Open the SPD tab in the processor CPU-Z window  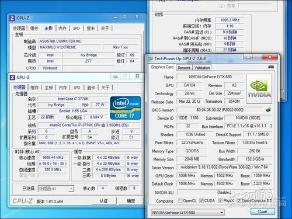[x=77, y=88]
